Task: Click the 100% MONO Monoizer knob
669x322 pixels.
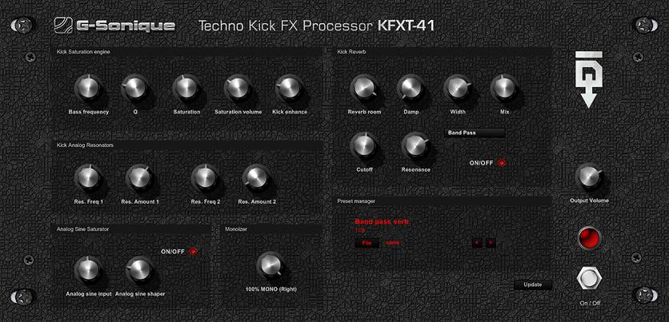Action: (x=270, y=265)
